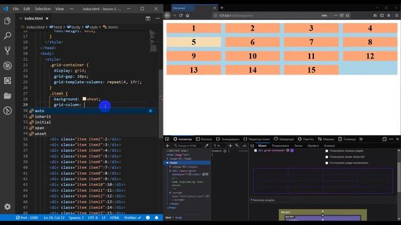
Task: Open the Fonts tab in inspector sidebar
Action: [x=313, y=146]
